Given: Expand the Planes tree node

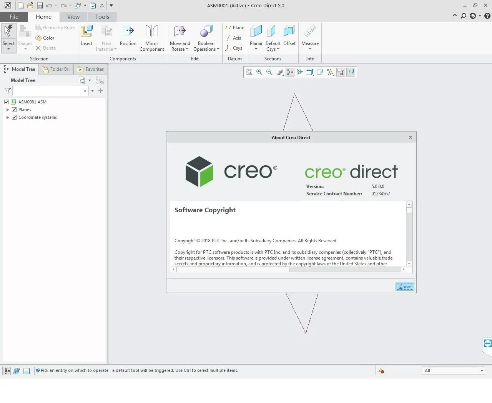Looking at the screenshot, I should (8, 110).
